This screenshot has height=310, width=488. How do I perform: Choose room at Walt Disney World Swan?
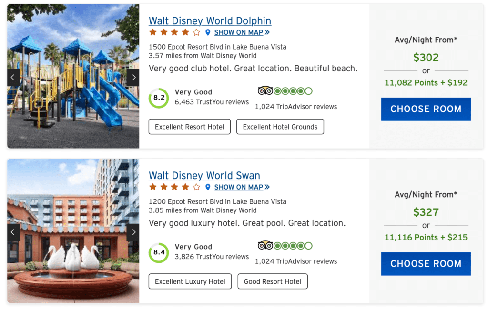[x=426, y=264]
